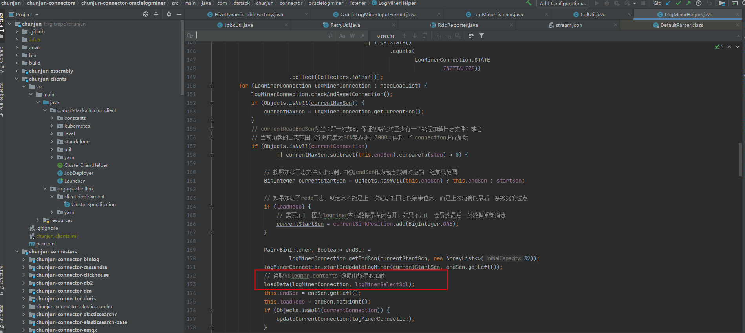The height and width of the screenshot is (333, 745).
Task: Click the Project tree vertical scrollbar
Action: click(x=182, y=58)
